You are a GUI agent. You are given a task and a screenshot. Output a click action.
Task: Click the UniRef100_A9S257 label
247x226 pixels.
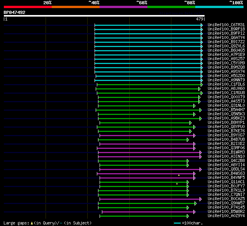(x=226, y=59)
